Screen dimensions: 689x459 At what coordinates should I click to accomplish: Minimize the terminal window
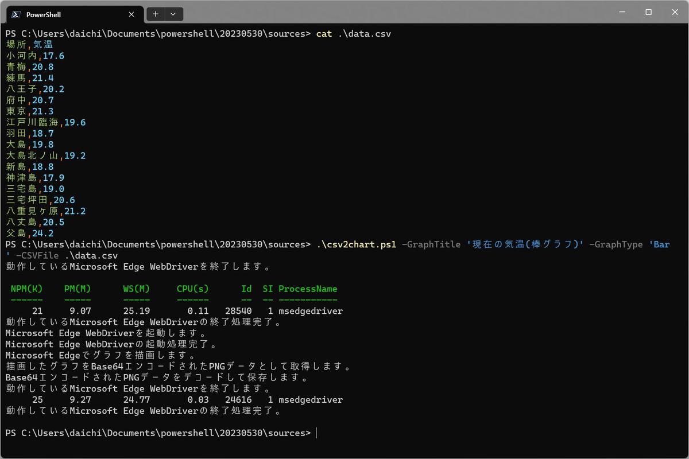tap(622, 12)
